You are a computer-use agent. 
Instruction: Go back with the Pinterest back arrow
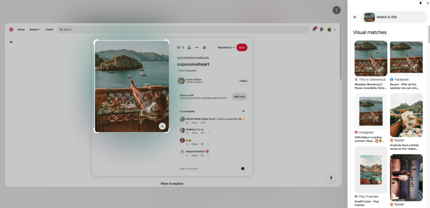click(11, 42)
